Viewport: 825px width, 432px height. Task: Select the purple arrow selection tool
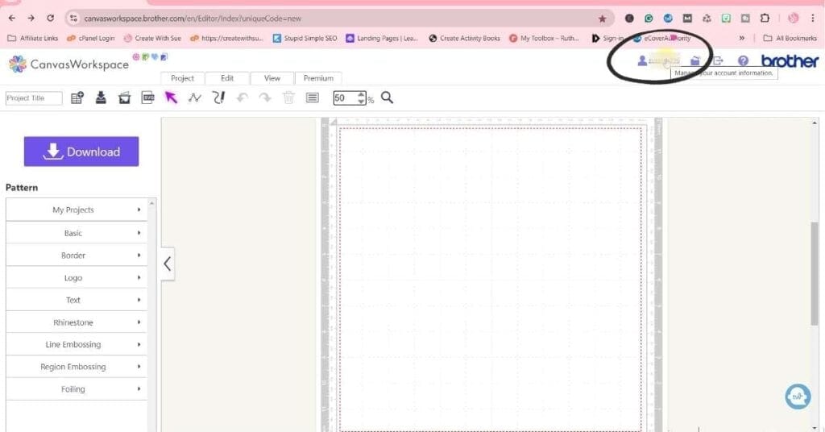[x=171, y=98]
